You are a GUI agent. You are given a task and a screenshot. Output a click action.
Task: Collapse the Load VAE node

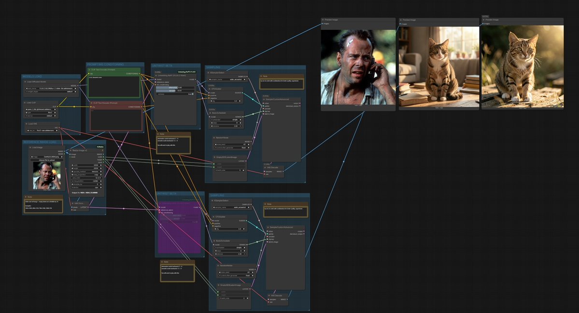(26, 124)
